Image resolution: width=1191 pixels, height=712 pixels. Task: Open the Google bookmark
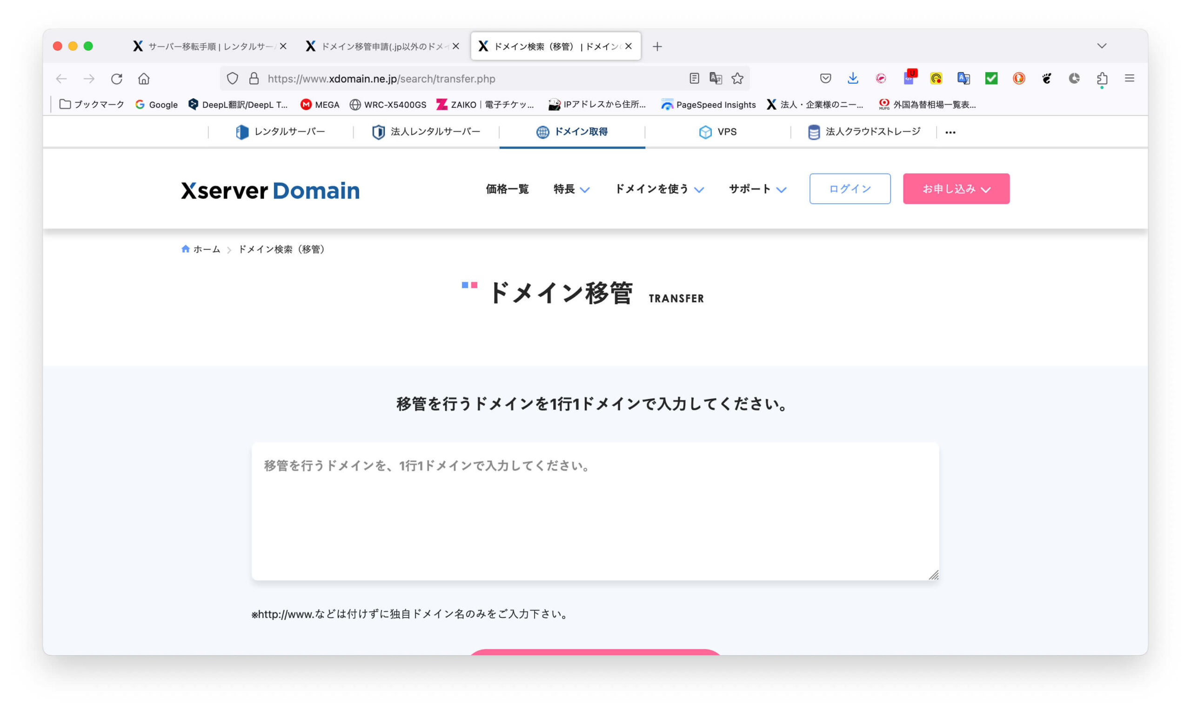156,104
